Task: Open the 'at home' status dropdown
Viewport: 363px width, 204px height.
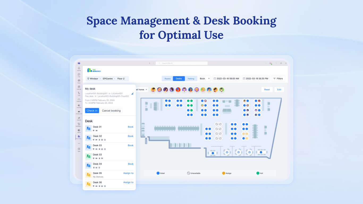Action: coord(142,90)
